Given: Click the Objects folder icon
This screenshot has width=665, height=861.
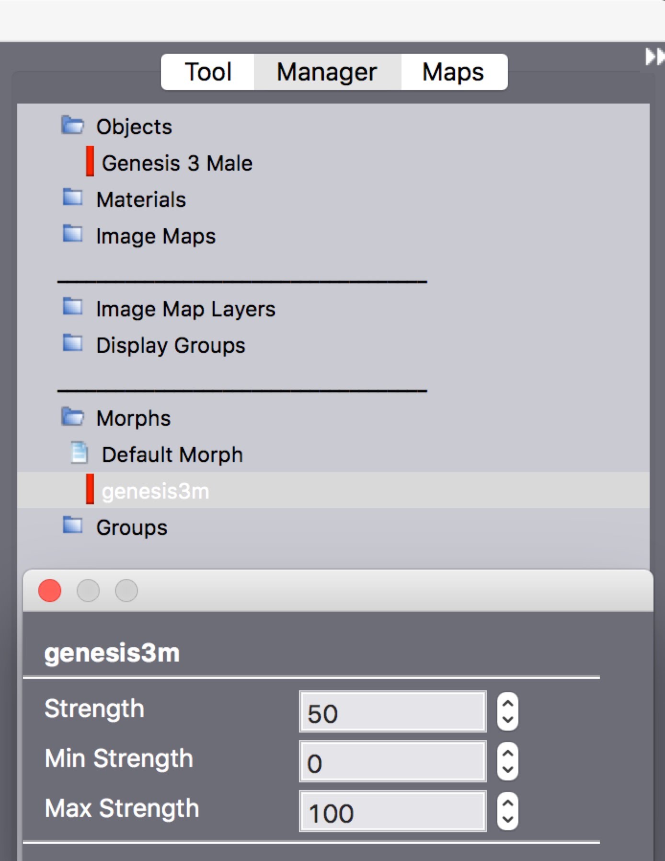Looking at the screenshot, I should [x=73, y=125].
